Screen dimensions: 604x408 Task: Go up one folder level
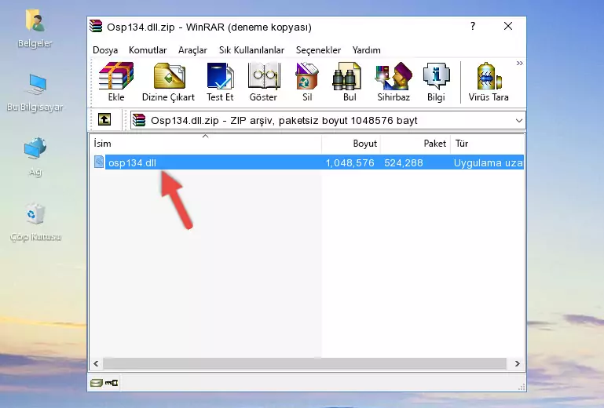(104, 120)
